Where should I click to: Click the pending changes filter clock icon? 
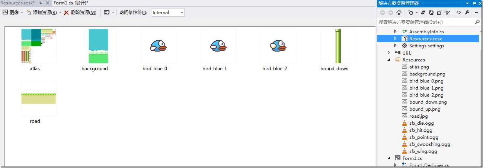click(411, 13)
